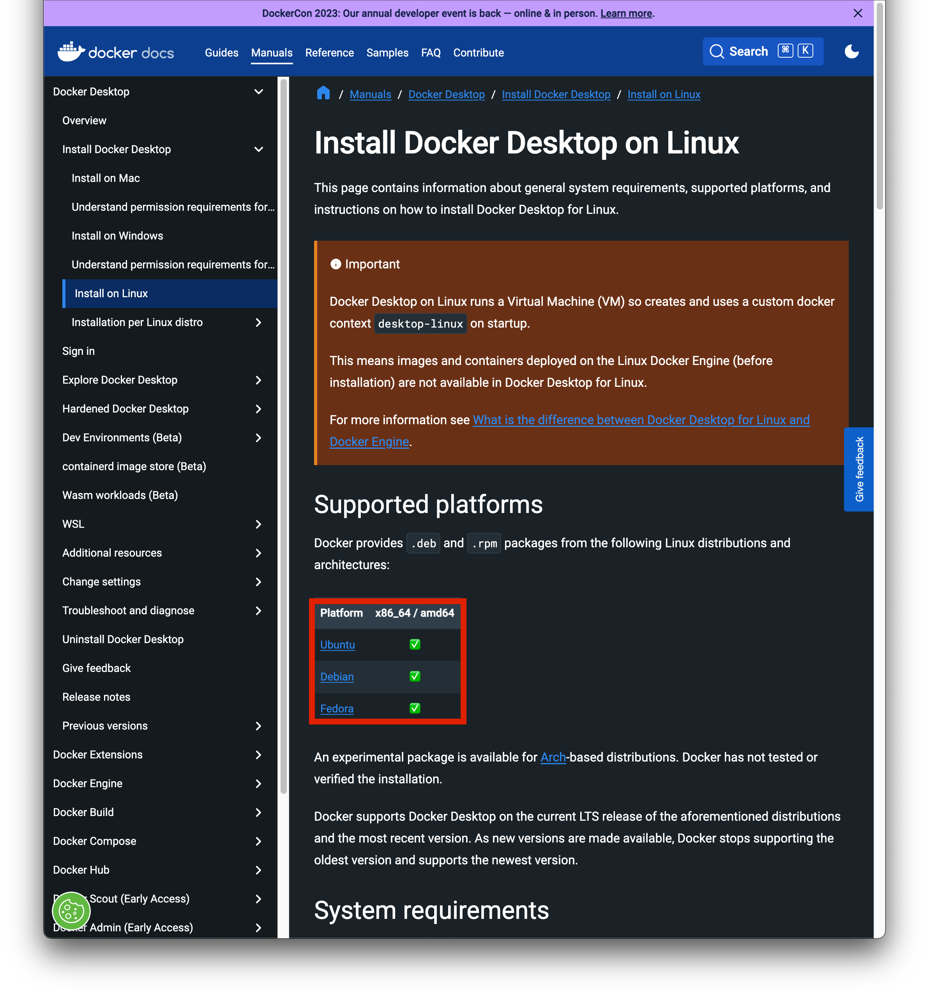Open the FAQ menu item
Image resolution: width=929 pixels, height=996 pixels.
coord(431,53)
